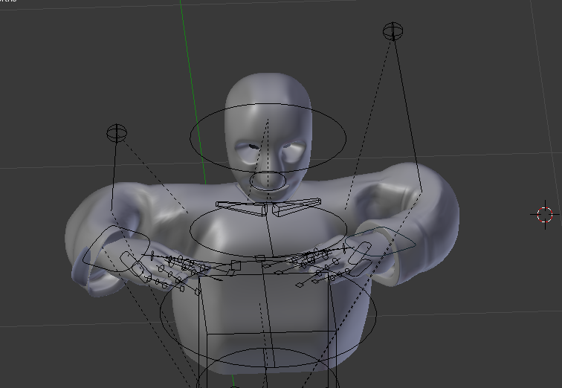
Task: Click the 3D cursor crosshair in the viewport
Action: coord(545,215)
